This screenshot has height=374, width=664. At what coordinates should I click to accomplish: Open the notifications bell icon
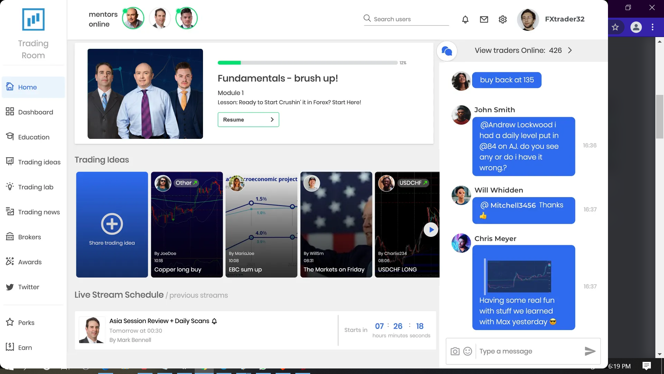click(465, 19)
